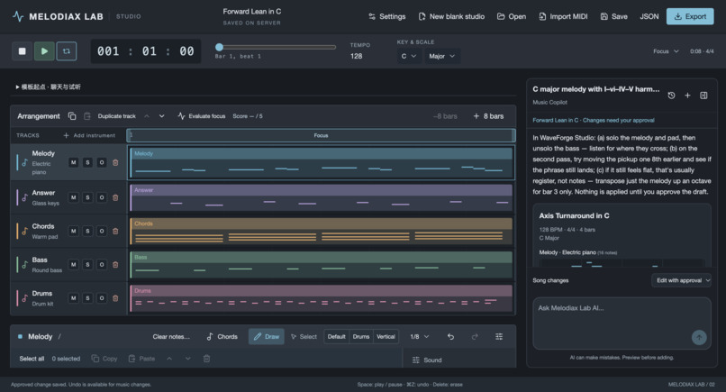Collapse the Copilot side panel
Screen dimensions: 726x392
(703, 96)
